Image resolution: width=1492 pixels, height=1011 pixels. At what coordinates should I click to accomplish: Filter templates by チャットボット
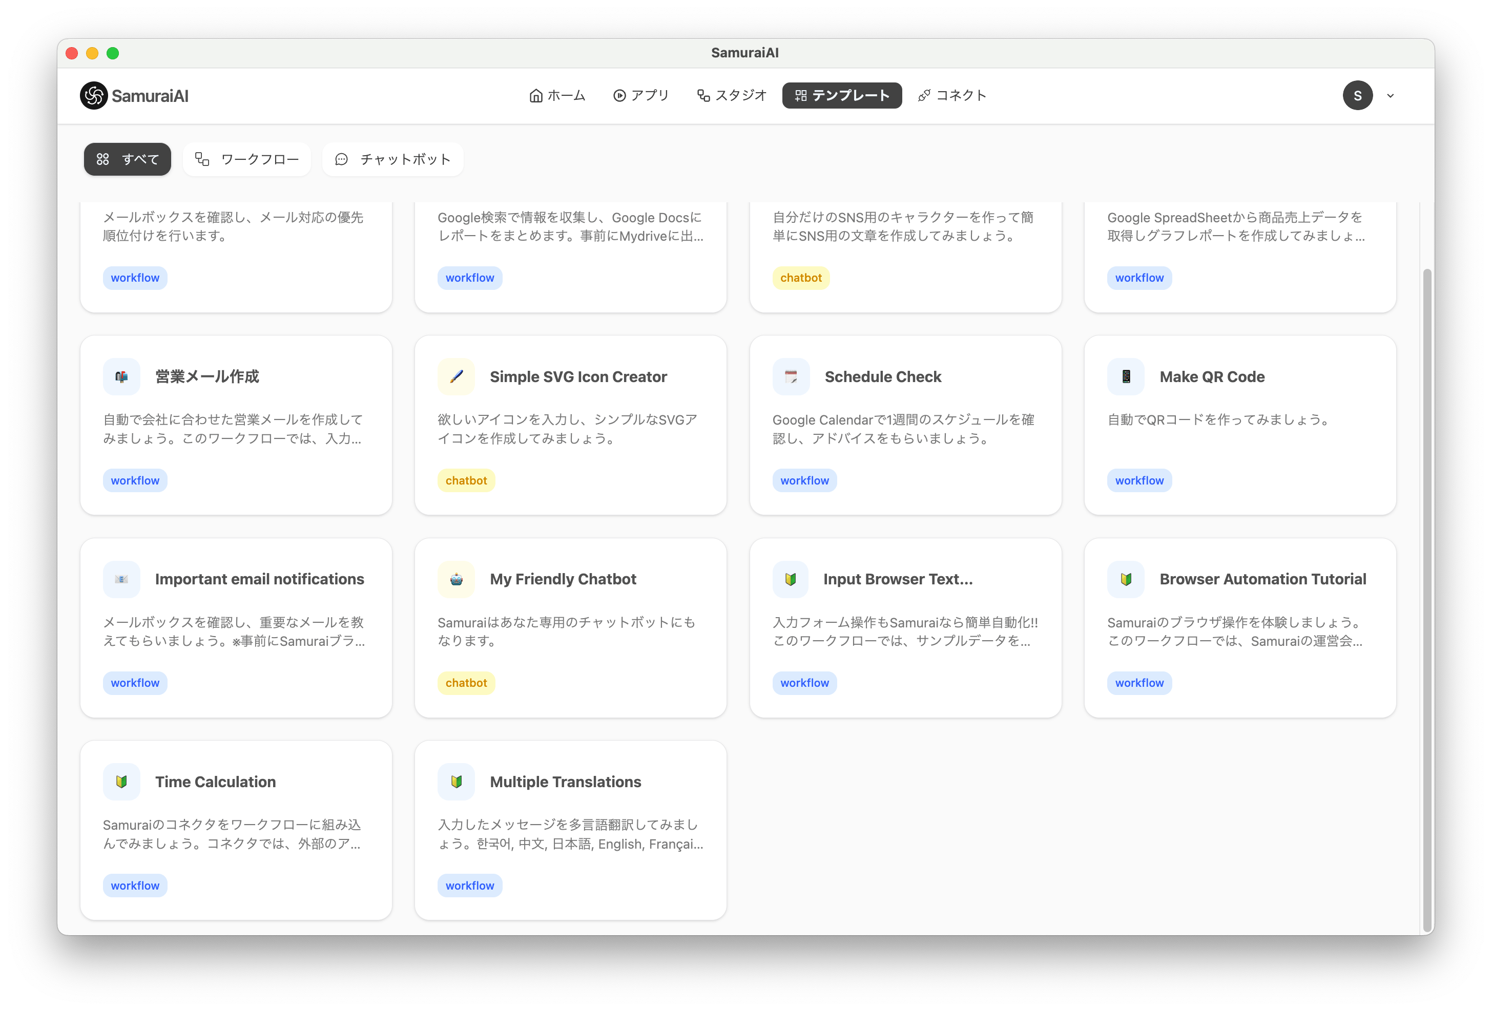393,159
